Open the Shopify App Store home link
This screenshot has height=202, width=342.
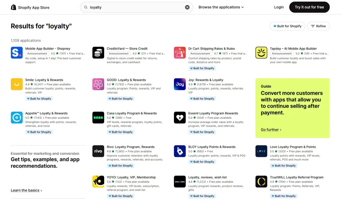(30, 7)
